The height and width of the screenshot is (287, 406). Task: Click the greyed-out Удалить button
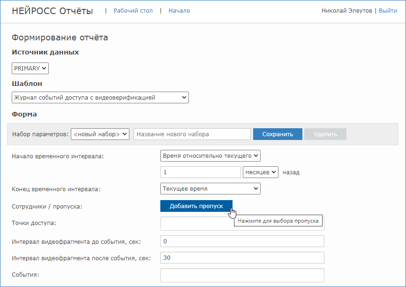(x=325, y=134)
